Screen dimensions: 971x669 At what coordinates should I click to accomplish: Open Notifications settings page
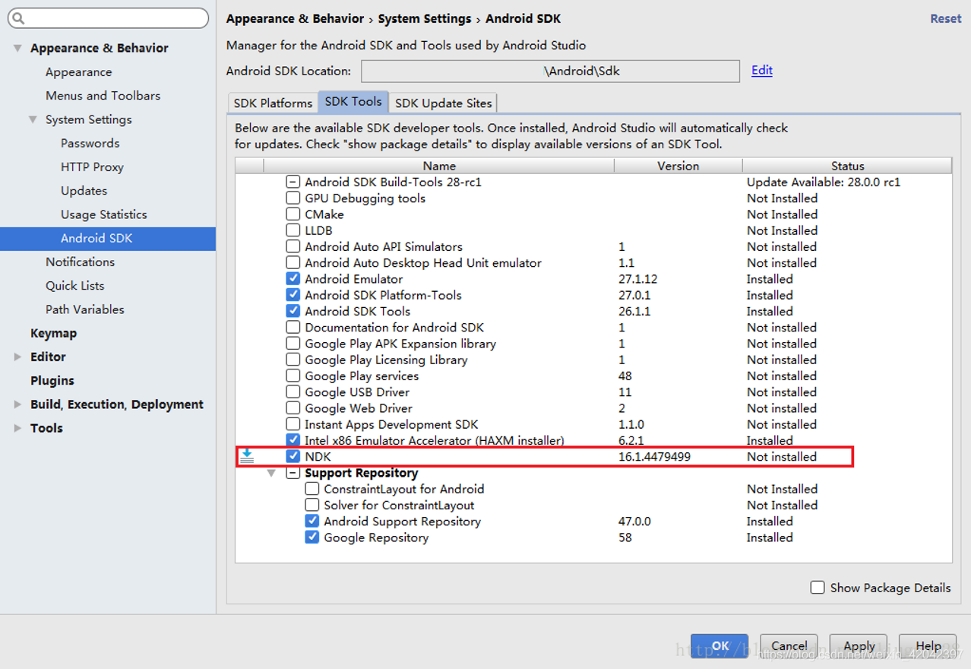click(80, 262)
